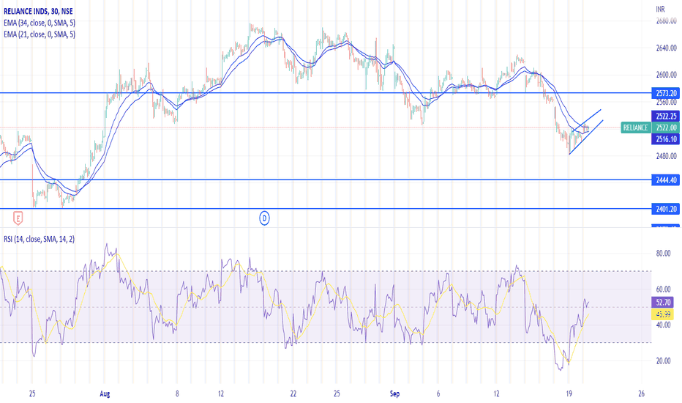Click the 22 date label on time axis
The height and width of the screenshot is (403, 682).
pos(293,394)
